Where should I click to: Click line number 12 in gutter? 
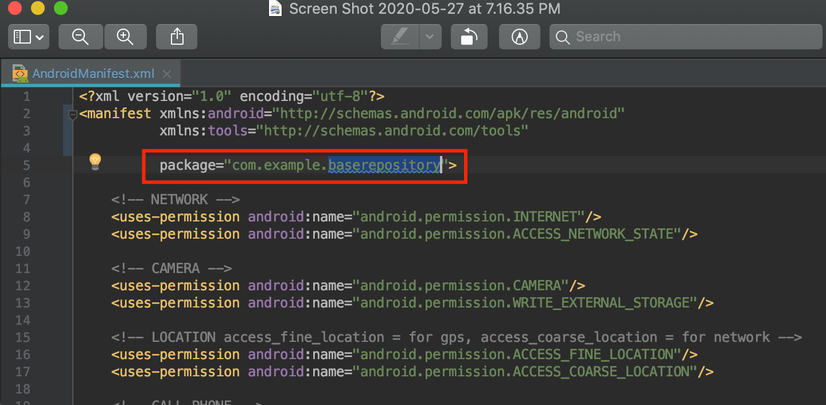tap(23, 286)
